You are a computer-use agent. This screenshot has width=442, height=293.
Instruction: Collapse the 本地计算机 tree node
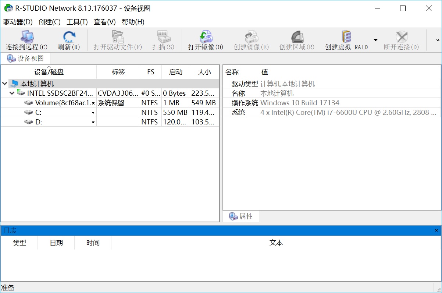click(5, 84)
